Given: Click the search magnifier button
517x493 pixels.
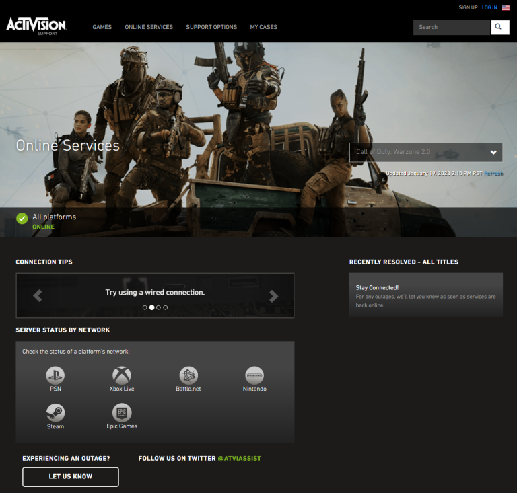Looking at the screenshot, I should 499,27.
